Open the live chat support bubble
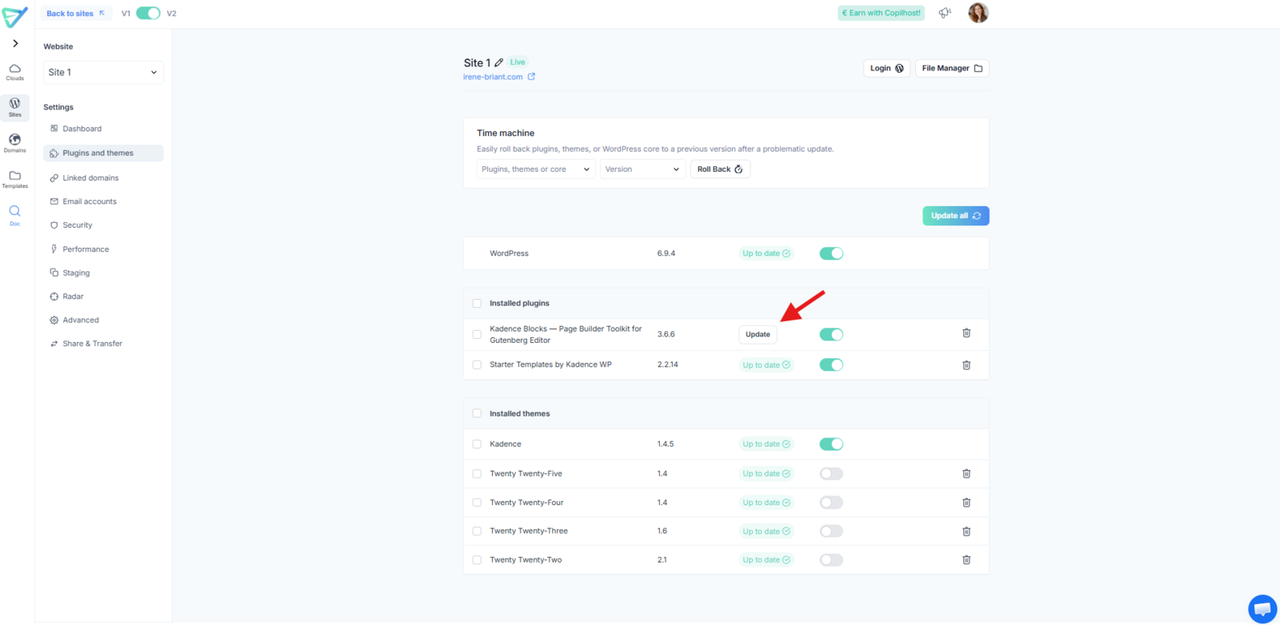 (1262, 609)
